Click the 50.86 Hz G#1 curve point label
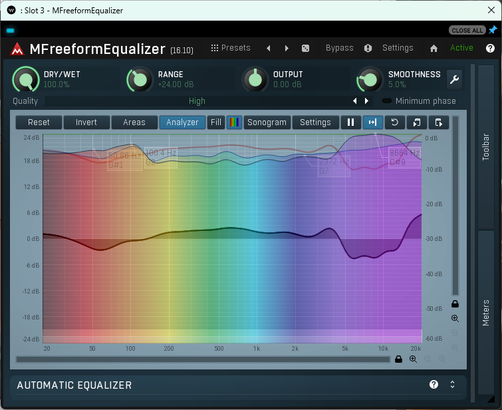The image size is (502, 410). click(x=124, y=160)
